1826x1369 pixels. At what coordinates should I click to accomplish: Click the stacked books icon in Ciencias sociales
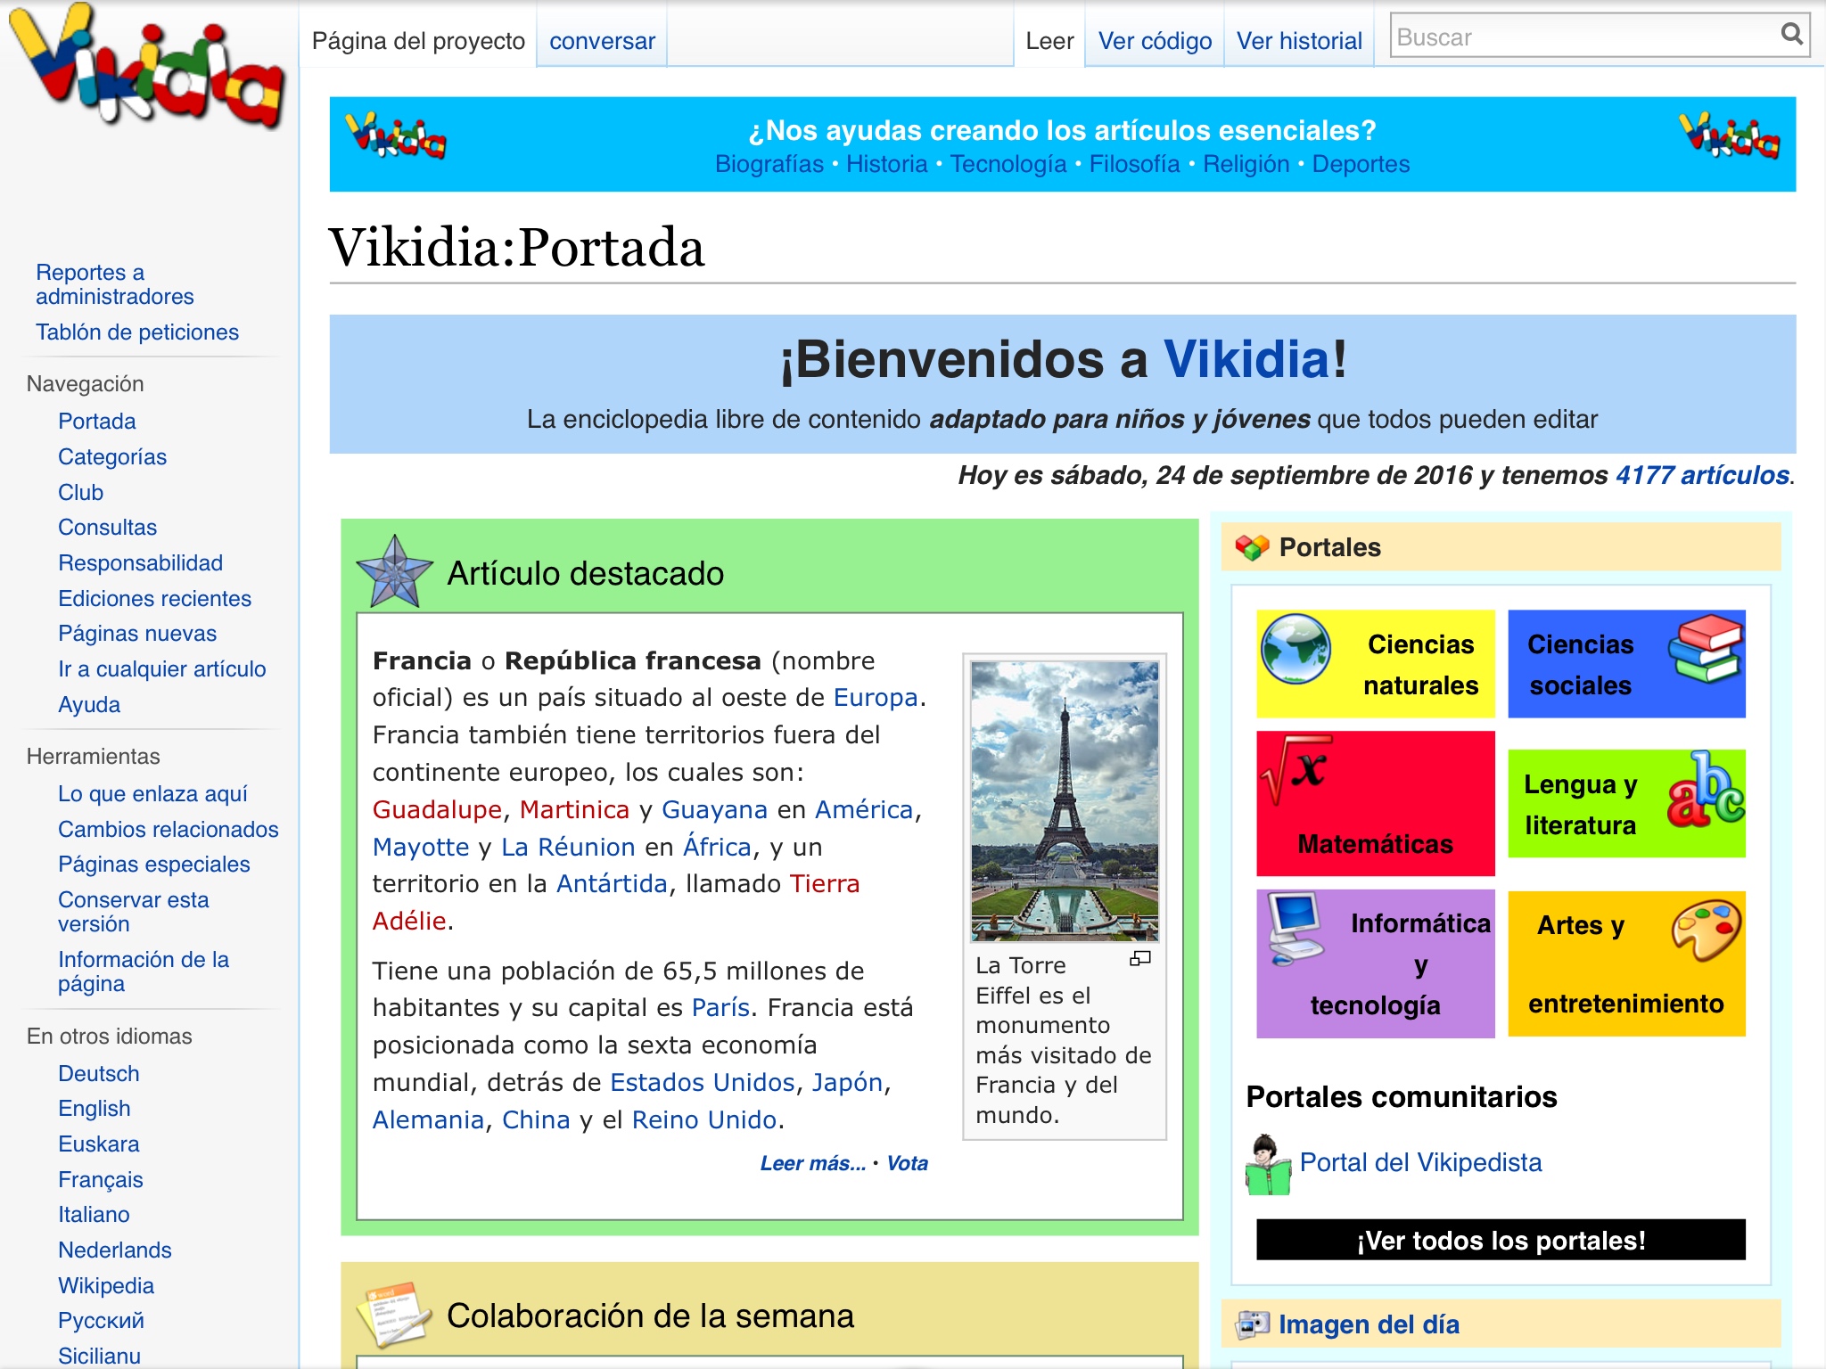click(1705, 649)
